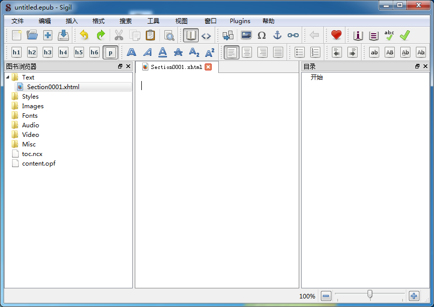Click the Insert Anchor ID icon

coord(277,35)
